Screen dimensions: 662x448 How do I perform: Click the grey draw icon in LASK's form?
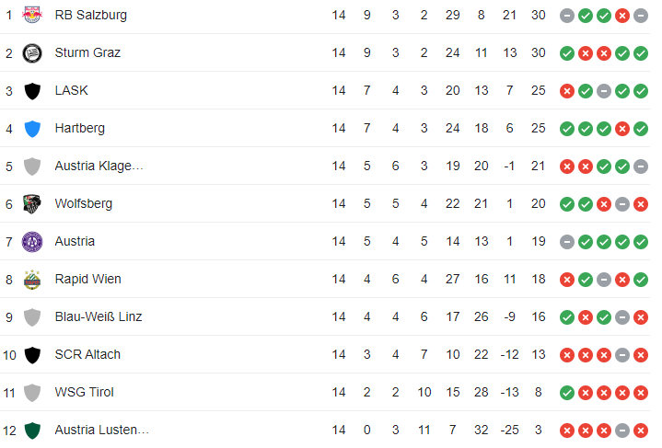click(x=604, y=91)
